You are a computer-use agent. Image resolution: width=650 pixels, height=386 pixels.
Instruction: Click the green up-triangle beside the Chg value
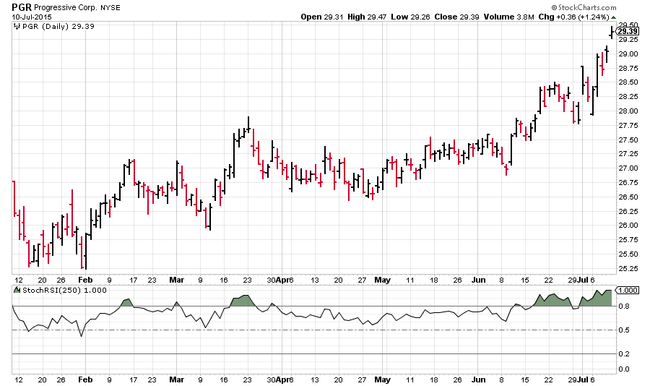[613, 17]
